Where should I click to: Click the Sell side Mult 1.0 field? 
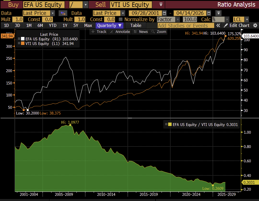click(x=80, y=19)
